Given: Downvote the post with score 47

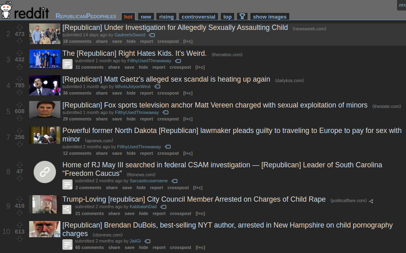Looking at the screenshot, I should (x=20, y=179).
